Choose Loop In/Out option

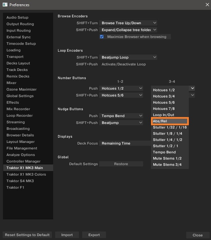coord(170,115)
